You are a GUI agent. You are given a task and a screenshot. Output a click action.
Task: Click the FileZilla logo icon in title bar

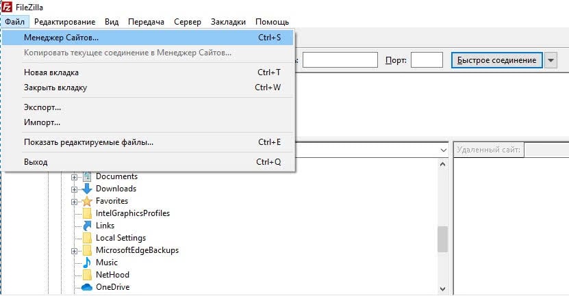pyautogui.click(x=7, y=7)
